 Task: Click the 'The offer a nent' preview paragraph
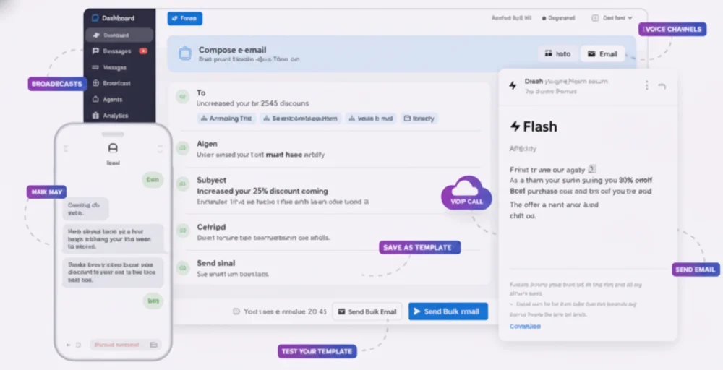click(555, 210)
